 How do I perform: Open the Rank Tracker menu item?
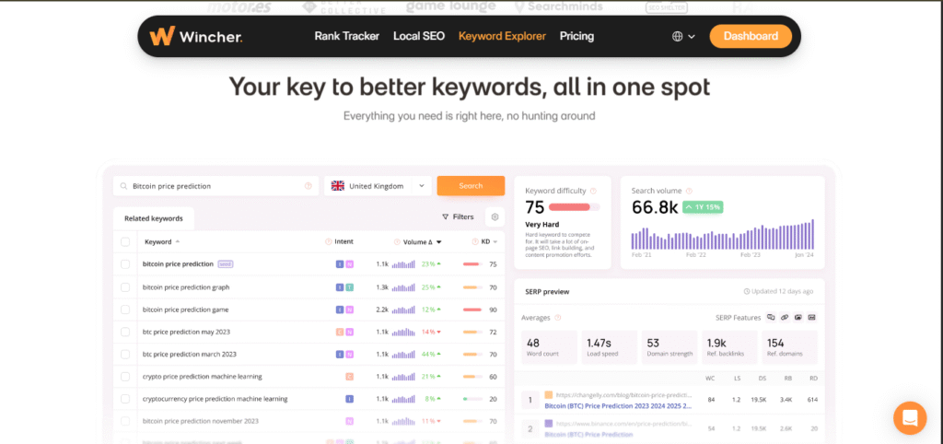click(346, 36)
